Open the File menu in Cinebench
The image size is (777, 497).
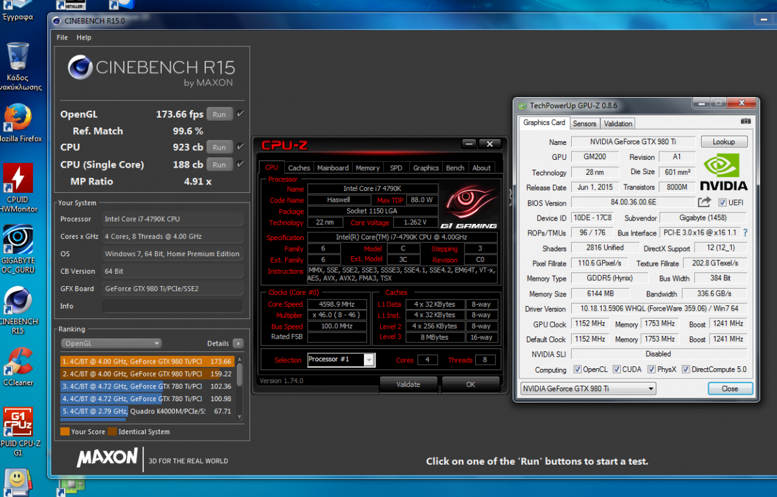pyautogui.click(x=62, y=38)
